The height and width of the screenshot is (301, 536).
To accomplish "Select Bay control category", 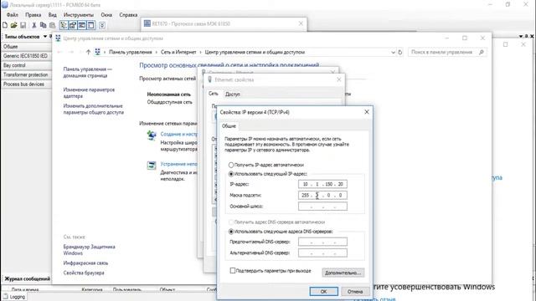I will (x=26, y=65).
